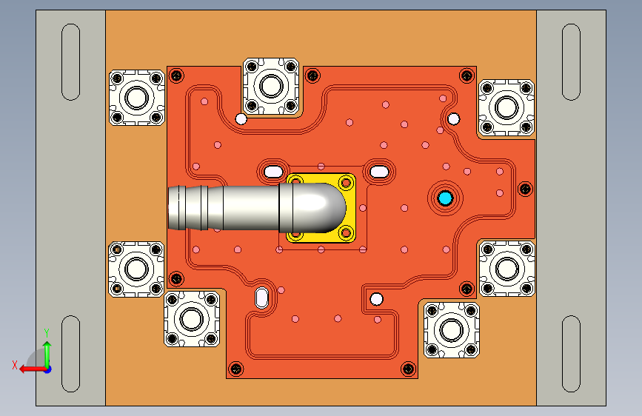The image size is (642, 416).
Task: Select the bottom-right corner screw of red plate
Action: (408, 369)
